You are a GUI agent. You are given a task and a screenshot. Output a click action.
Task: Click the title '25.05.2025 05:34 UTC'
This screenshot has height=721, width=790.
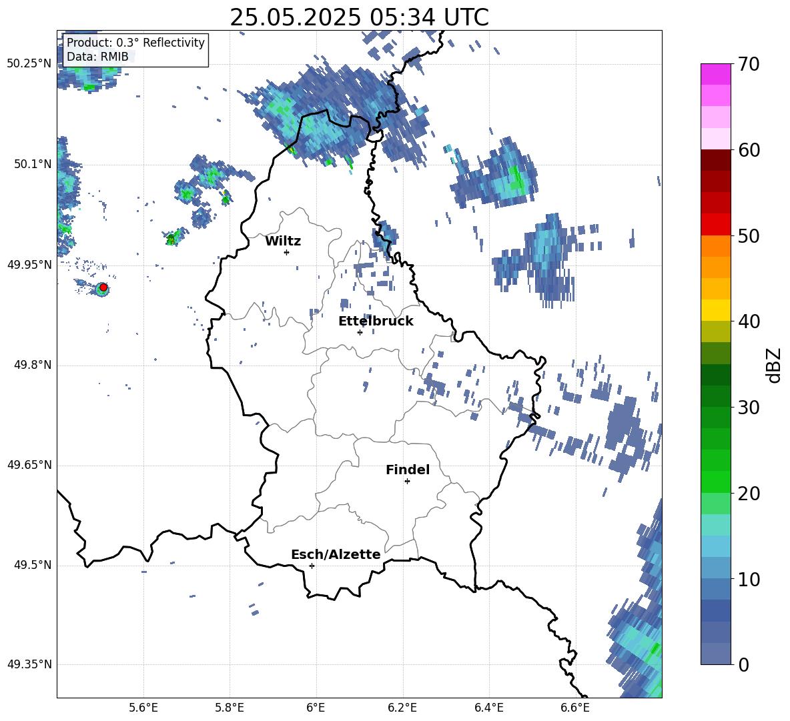tap(359, 17)
